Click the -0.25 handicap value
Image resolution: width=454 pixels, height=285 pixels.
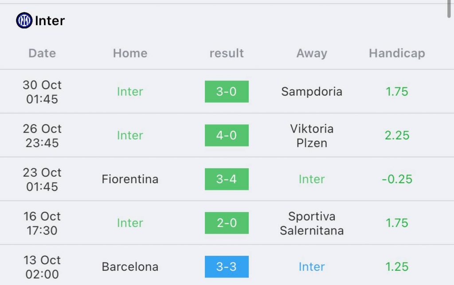pos(397,179)
